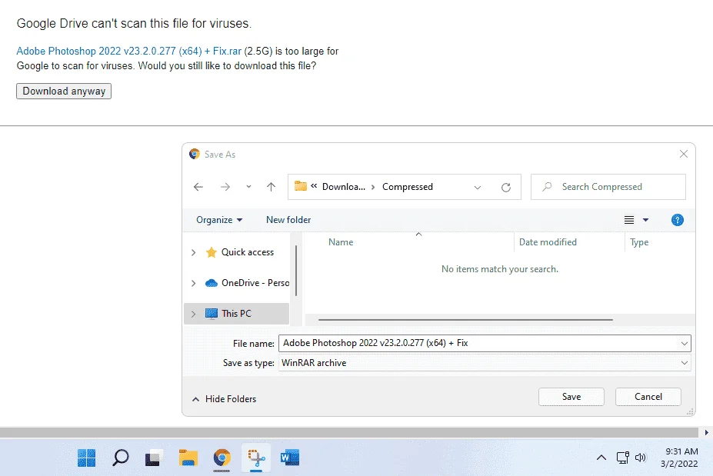The height and width of the screenshot is (476, 713).
Task: Click Save button
Action: click(x=571, y=397)
